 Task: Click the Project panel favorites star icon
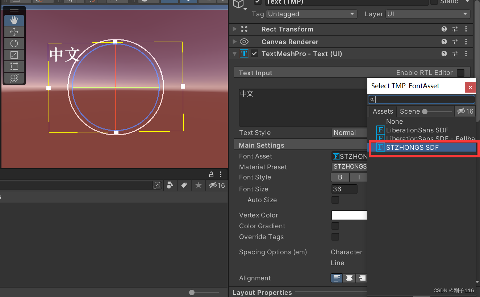[x=198, y=185]
